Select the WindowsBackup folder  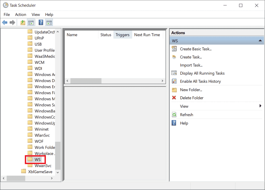[45, 111]
